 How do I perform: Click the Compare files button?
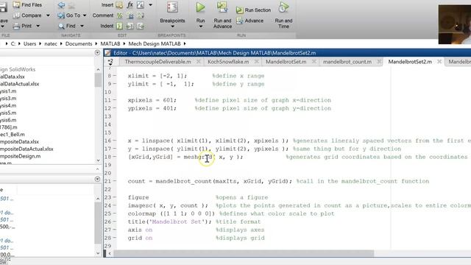(x=27, y=15)
